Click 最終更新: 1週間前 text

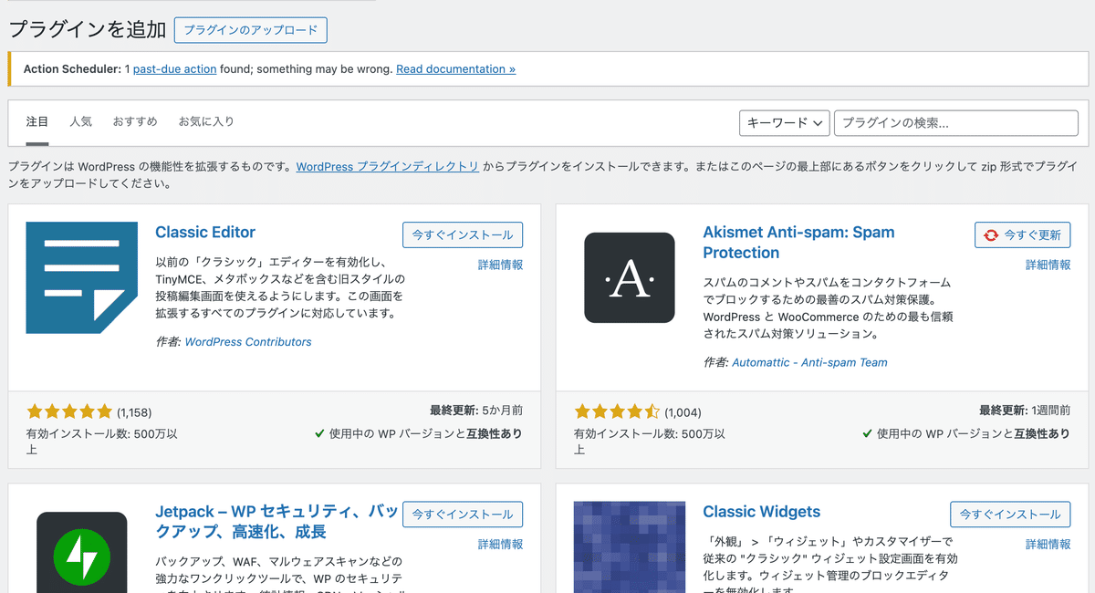[x=1025, y=411]
